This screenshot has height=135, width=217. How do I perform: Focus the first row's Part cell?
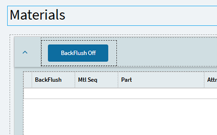(161, 94)
